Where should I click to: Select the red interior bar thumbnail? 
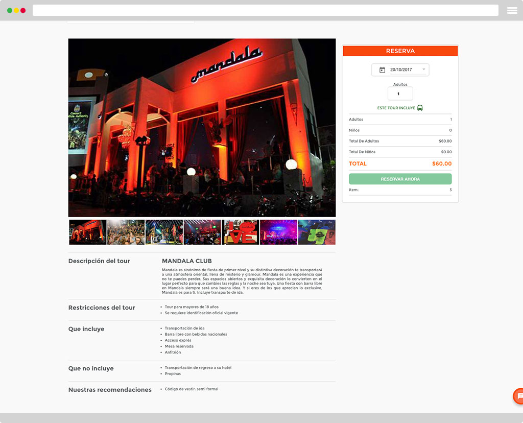pos(202,232)
